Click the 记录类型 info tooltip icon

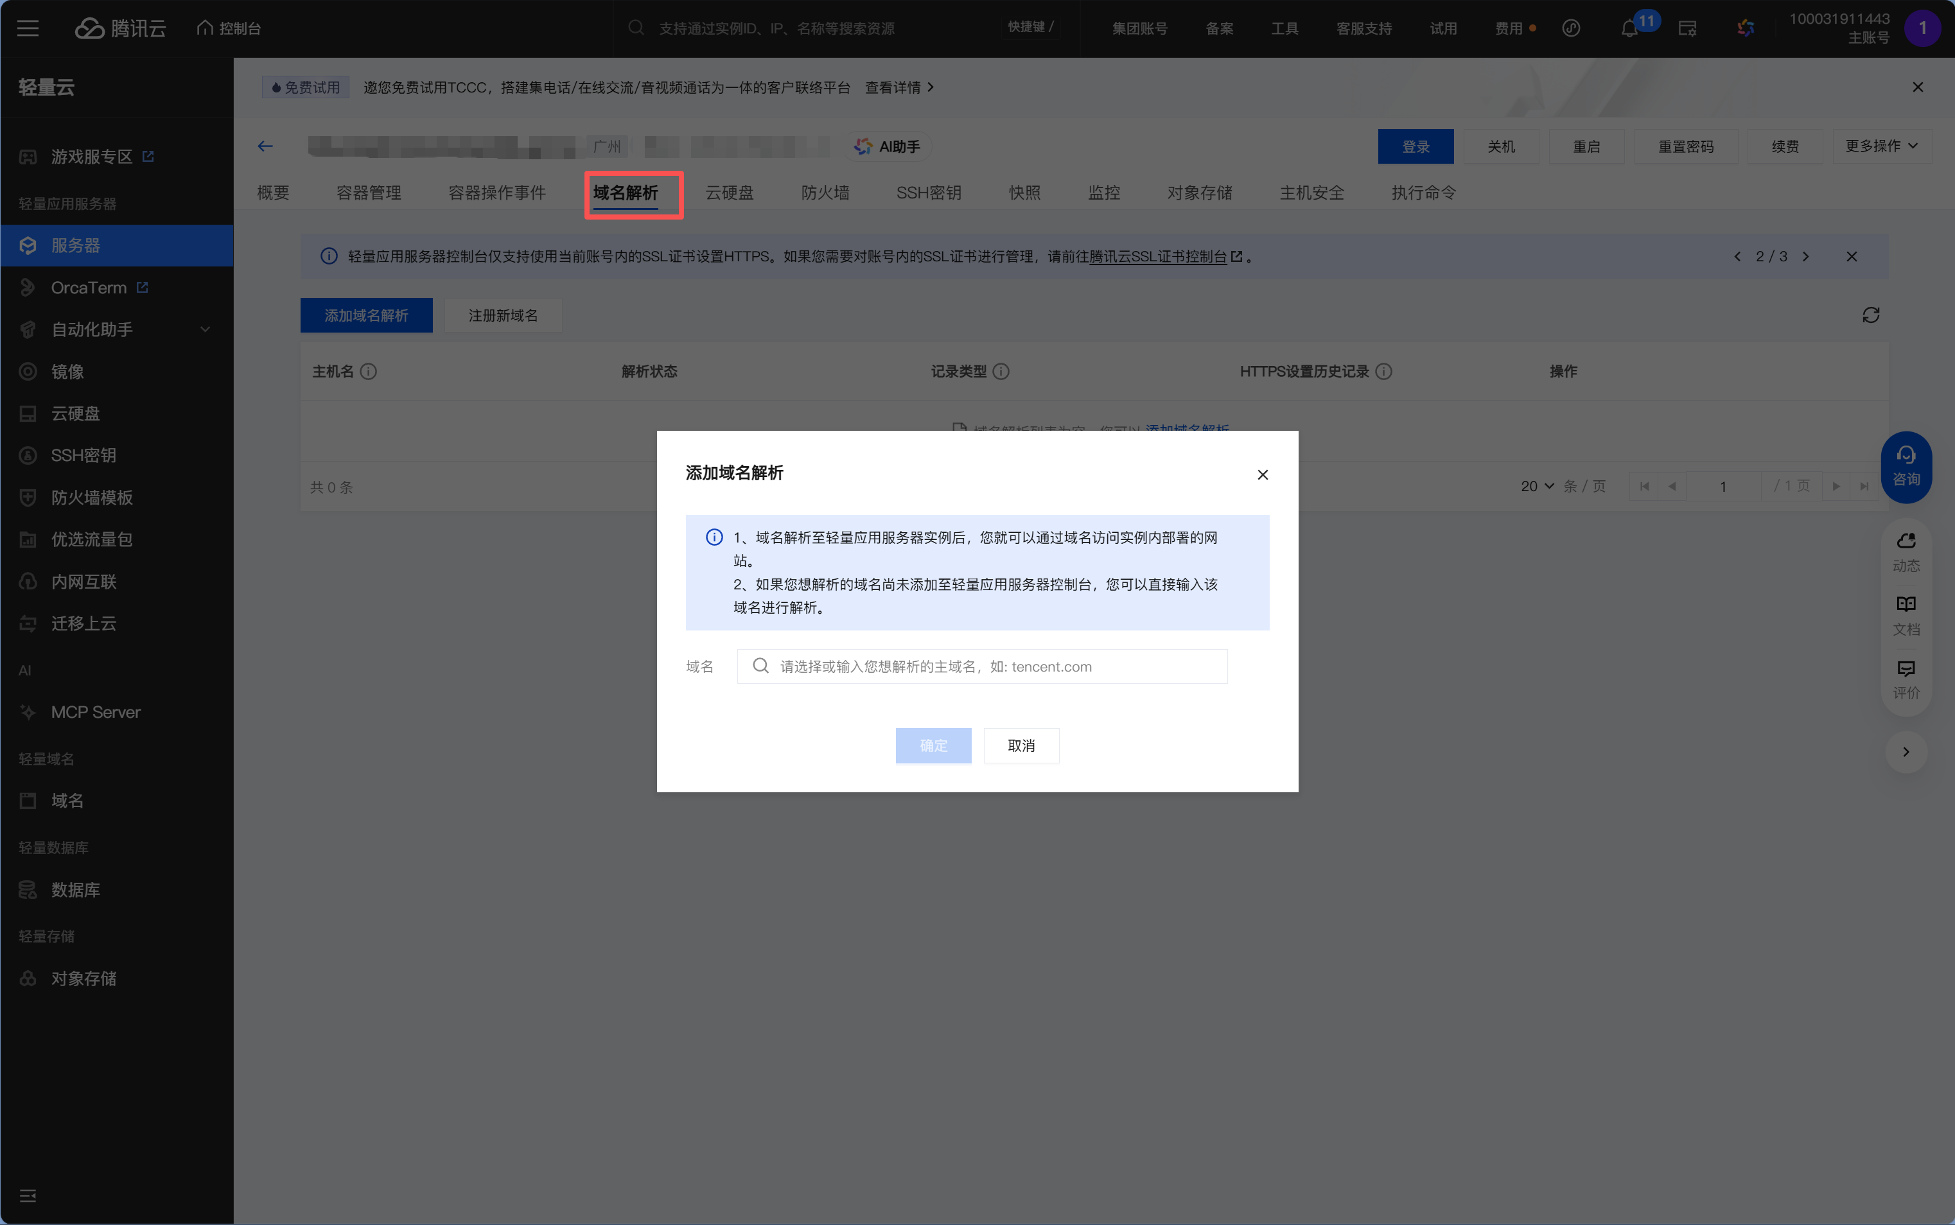click(1002, 371)
